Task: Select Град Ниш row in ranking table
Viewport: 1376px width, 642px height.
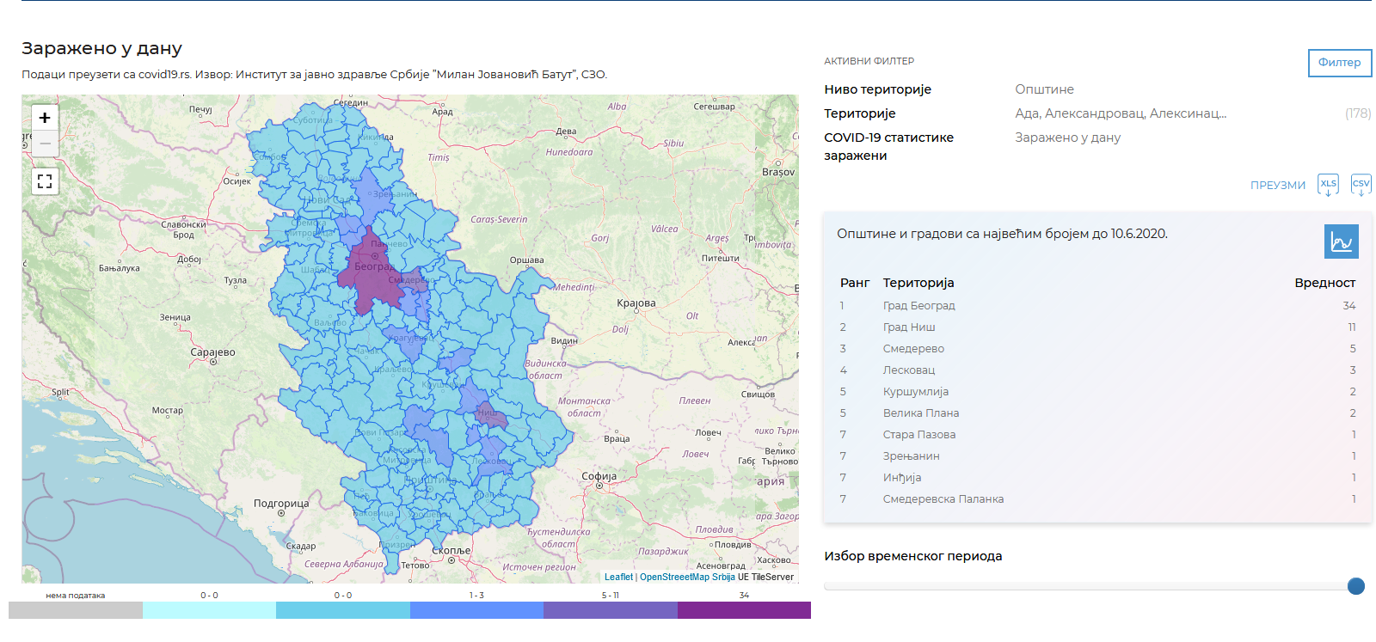Action: tap(908, 327)
